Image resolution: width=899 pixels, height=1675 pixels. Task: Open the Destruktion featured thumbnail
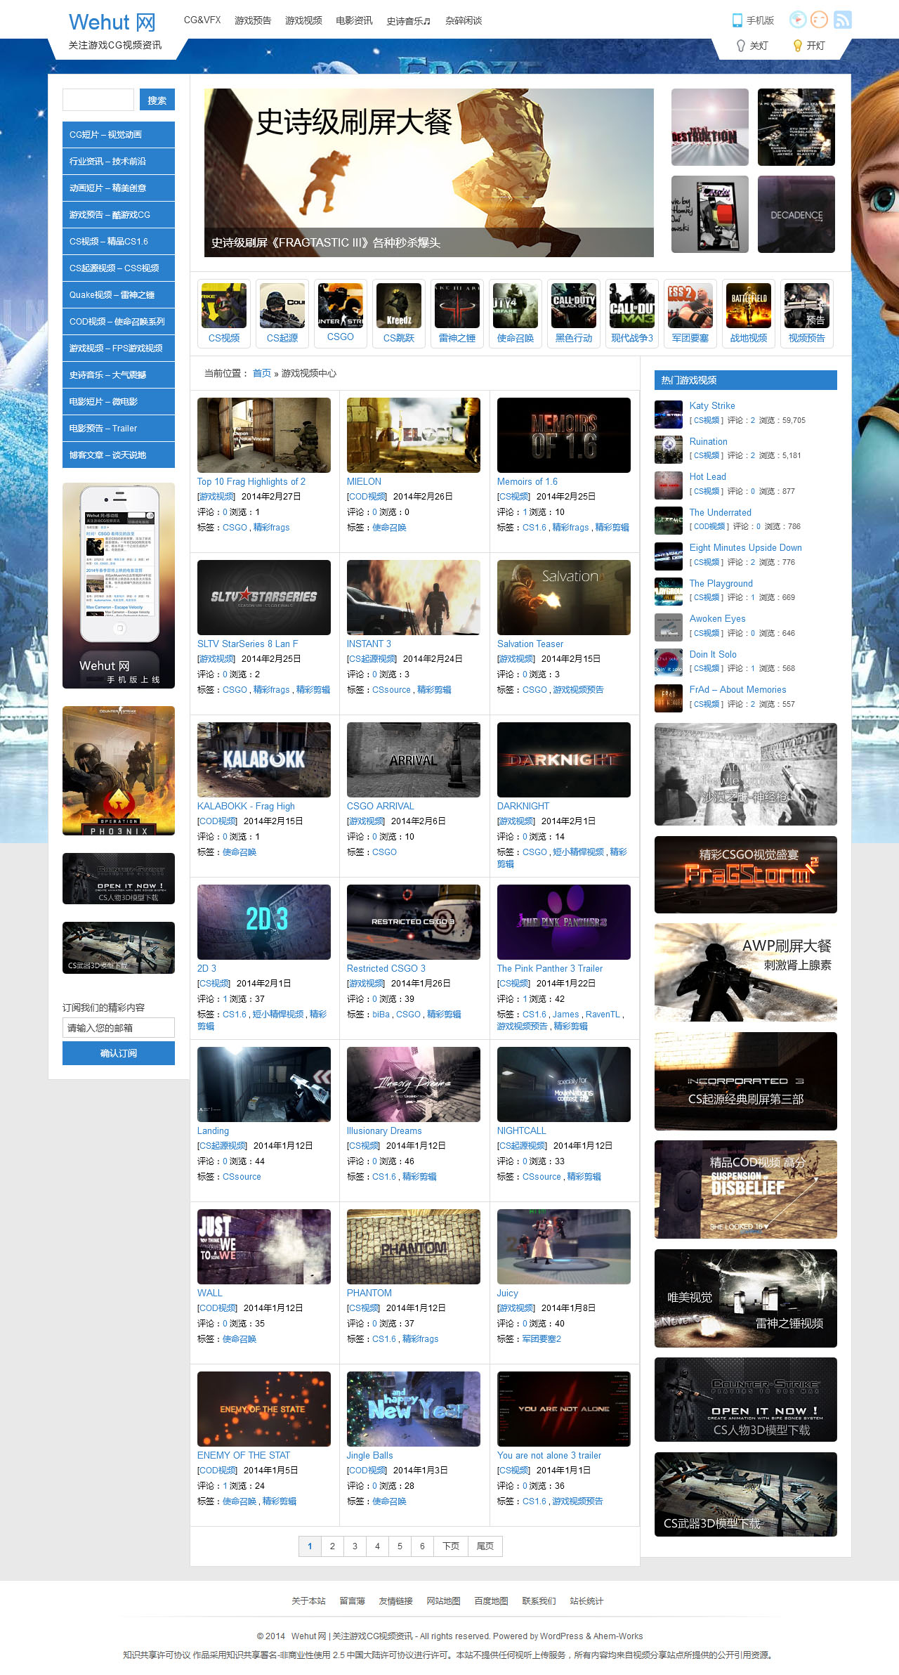point(710,127)
